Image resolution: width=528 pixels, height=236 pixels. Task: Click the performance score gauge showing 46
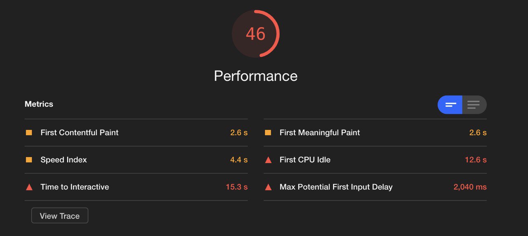(x=256, y=34)
